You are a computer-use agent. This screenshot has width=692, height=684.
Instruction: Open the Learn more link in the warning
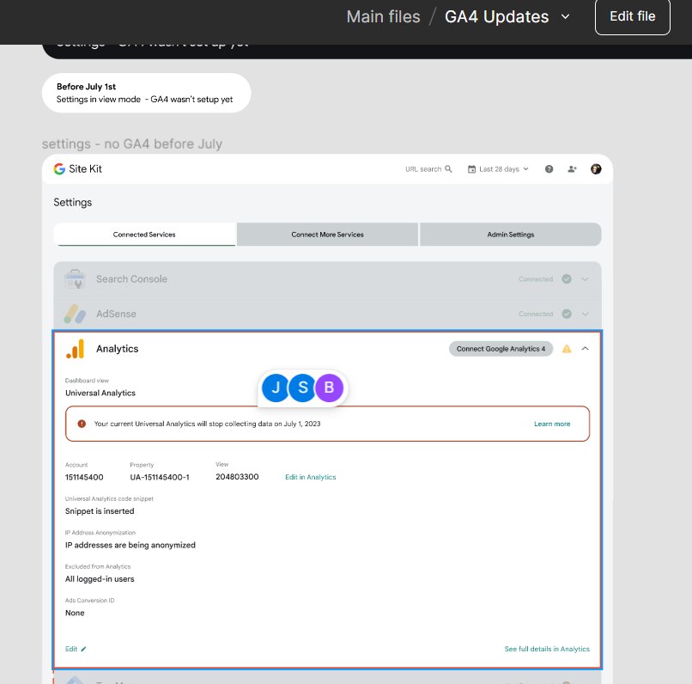552,423
